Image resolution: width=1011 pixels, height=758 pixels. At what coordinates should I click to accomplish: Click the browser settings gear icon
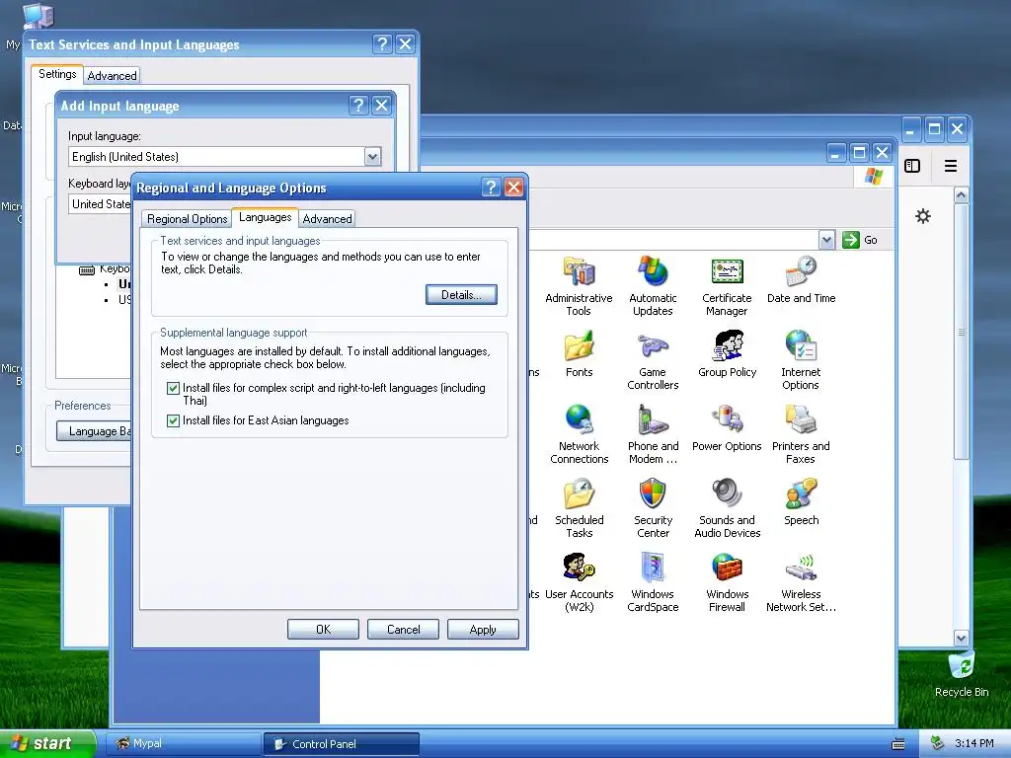coord(923,216)
